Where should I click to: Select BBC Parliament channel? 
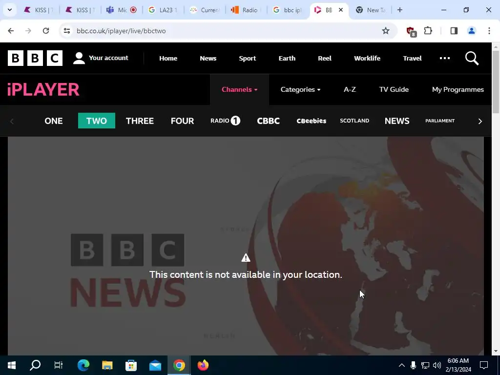tap(440, 121)
